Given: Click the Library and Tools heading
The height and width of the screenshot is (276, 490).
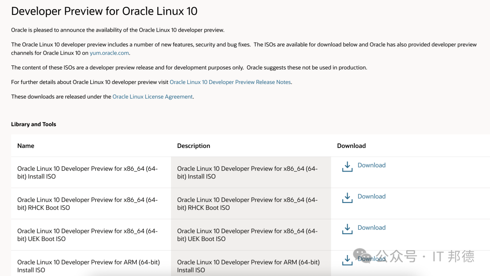Looking at the screenshot, I should 34,124.
